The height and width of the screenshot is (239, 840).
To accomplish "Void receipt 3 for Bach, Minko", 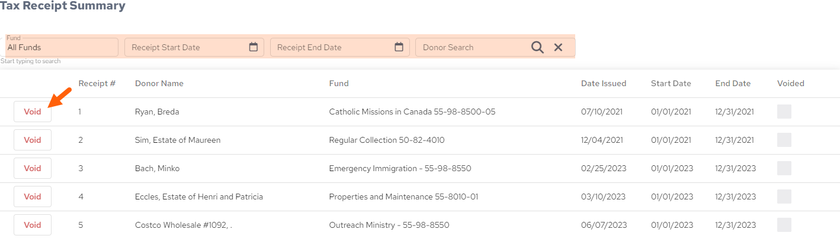I will pos(33,168).
